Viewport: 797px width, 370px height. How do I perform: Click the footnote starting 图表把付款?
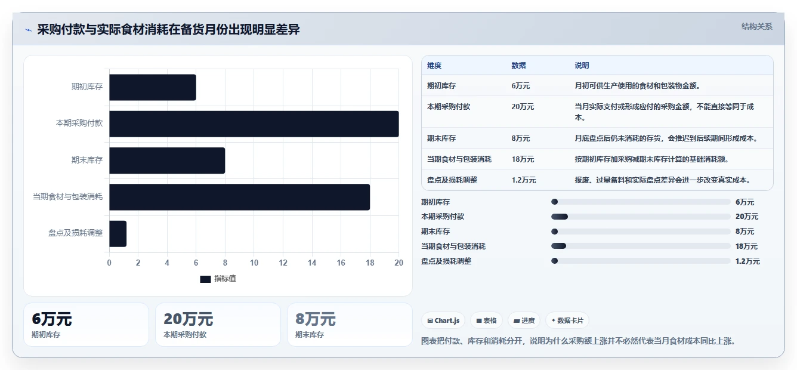tap(578, 341)
